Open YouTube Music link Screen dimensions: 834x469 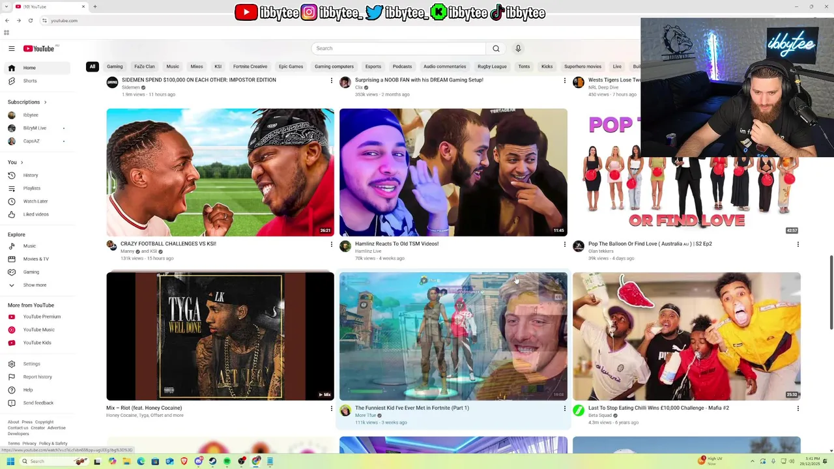[37, 330]
